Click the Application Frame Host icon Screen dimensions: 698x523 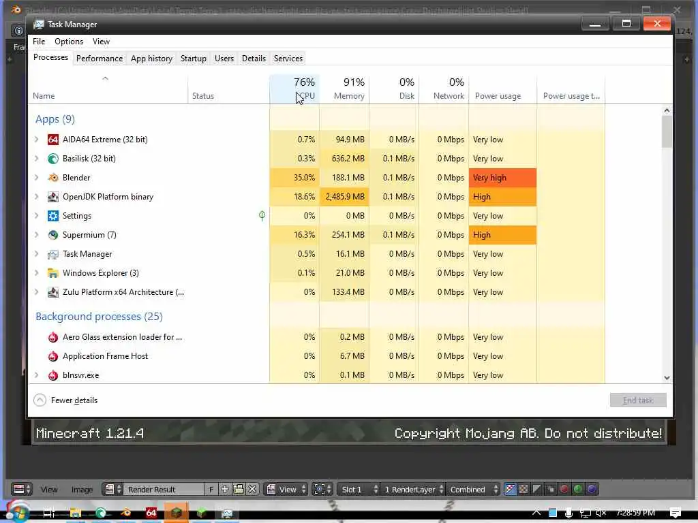click(x=53, y=356)
